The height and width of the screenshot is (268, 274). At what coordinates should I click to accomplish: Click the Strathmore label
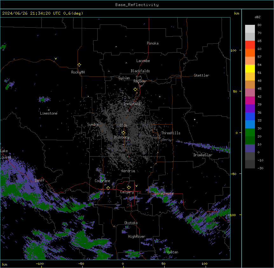tap(164, 194)
